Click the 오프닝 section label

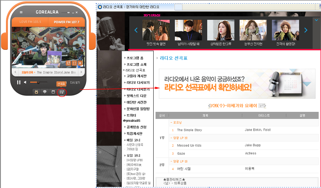(x=177, y=123)
